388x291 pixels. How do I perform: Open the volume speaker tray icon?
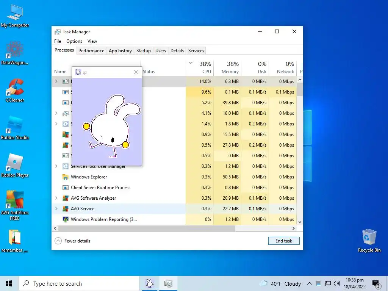336,283
